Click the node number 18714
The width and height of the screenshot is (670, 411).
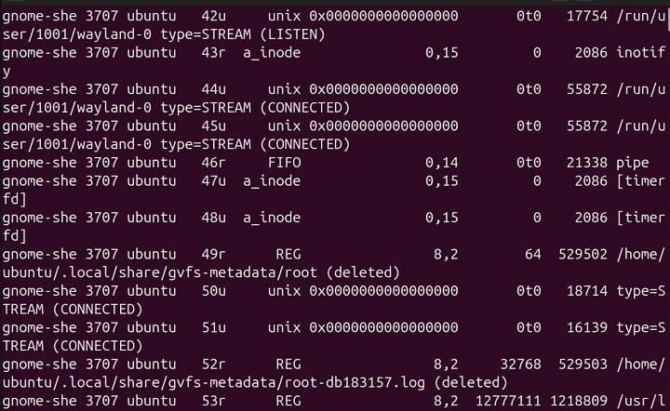point(583,290)
